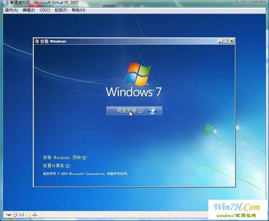Open 安装 Windows 须知(W) link
The width and height of the screenshot is (269, 221).
point(65,157)
